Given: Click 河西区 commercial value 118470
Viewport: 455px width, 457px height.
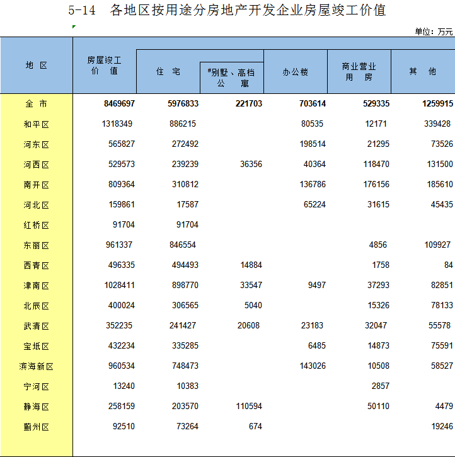Looking at the screenshot, I should pos(376,164).
